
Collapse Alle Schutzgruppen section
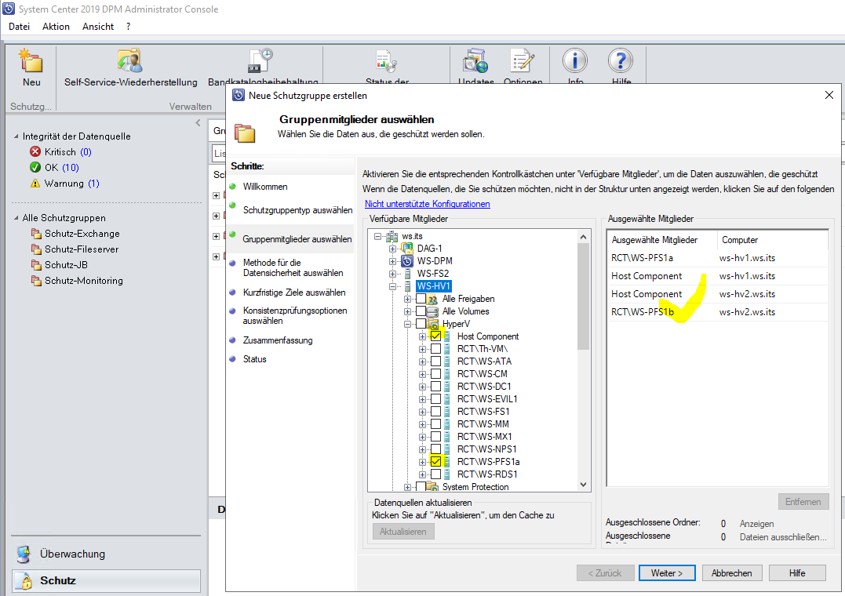16,218
